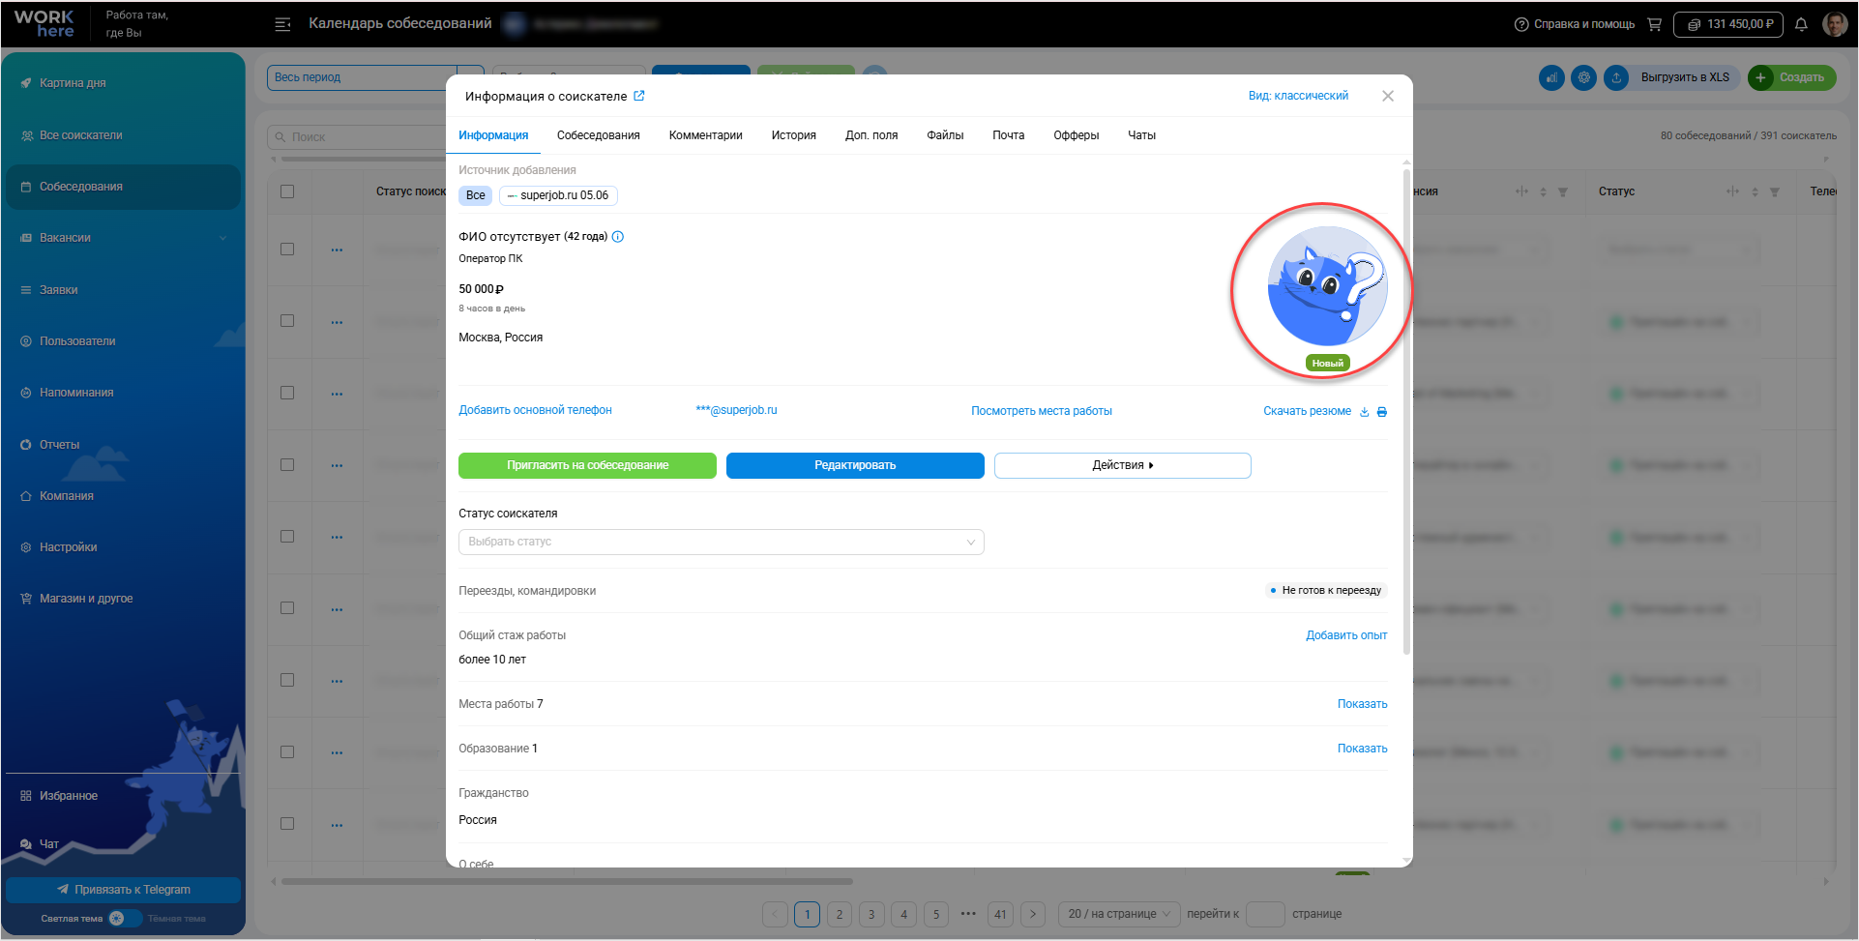Viewport: 1859px width, 941px height.
Task: Open Все соискатели in the sidebar
Action: [80, 135]
